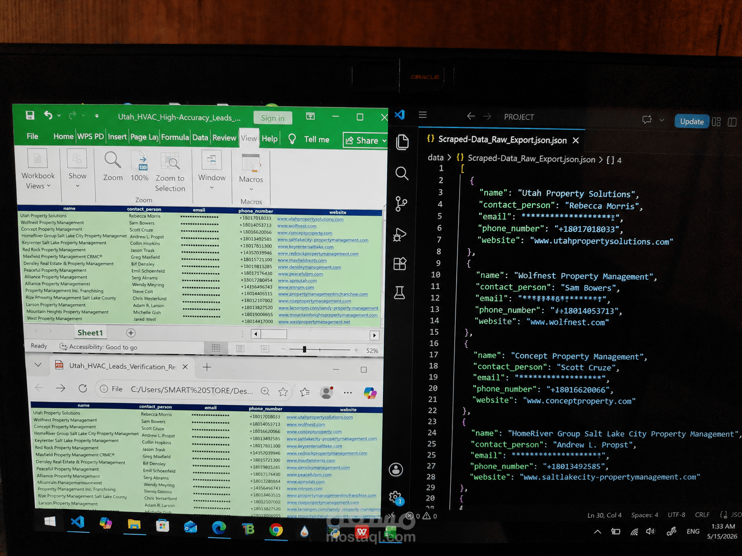The image size is (742, 556).
Task: Switch to the Home ribbon tab
Action: tap(64, 136)
